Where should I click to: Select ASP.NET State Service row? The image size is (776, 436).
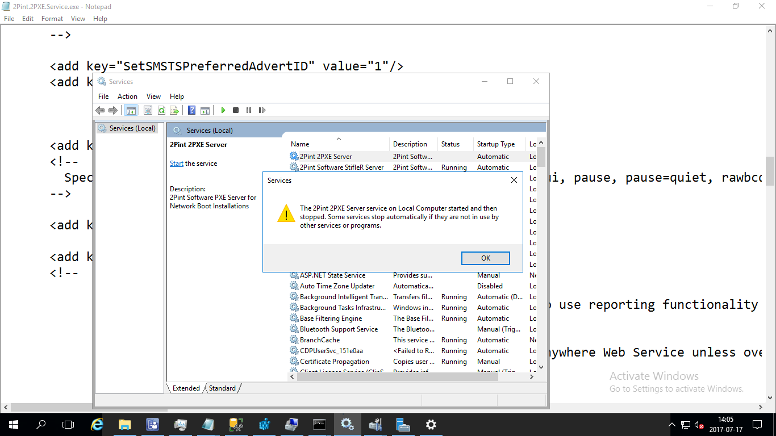pos(412,275)
